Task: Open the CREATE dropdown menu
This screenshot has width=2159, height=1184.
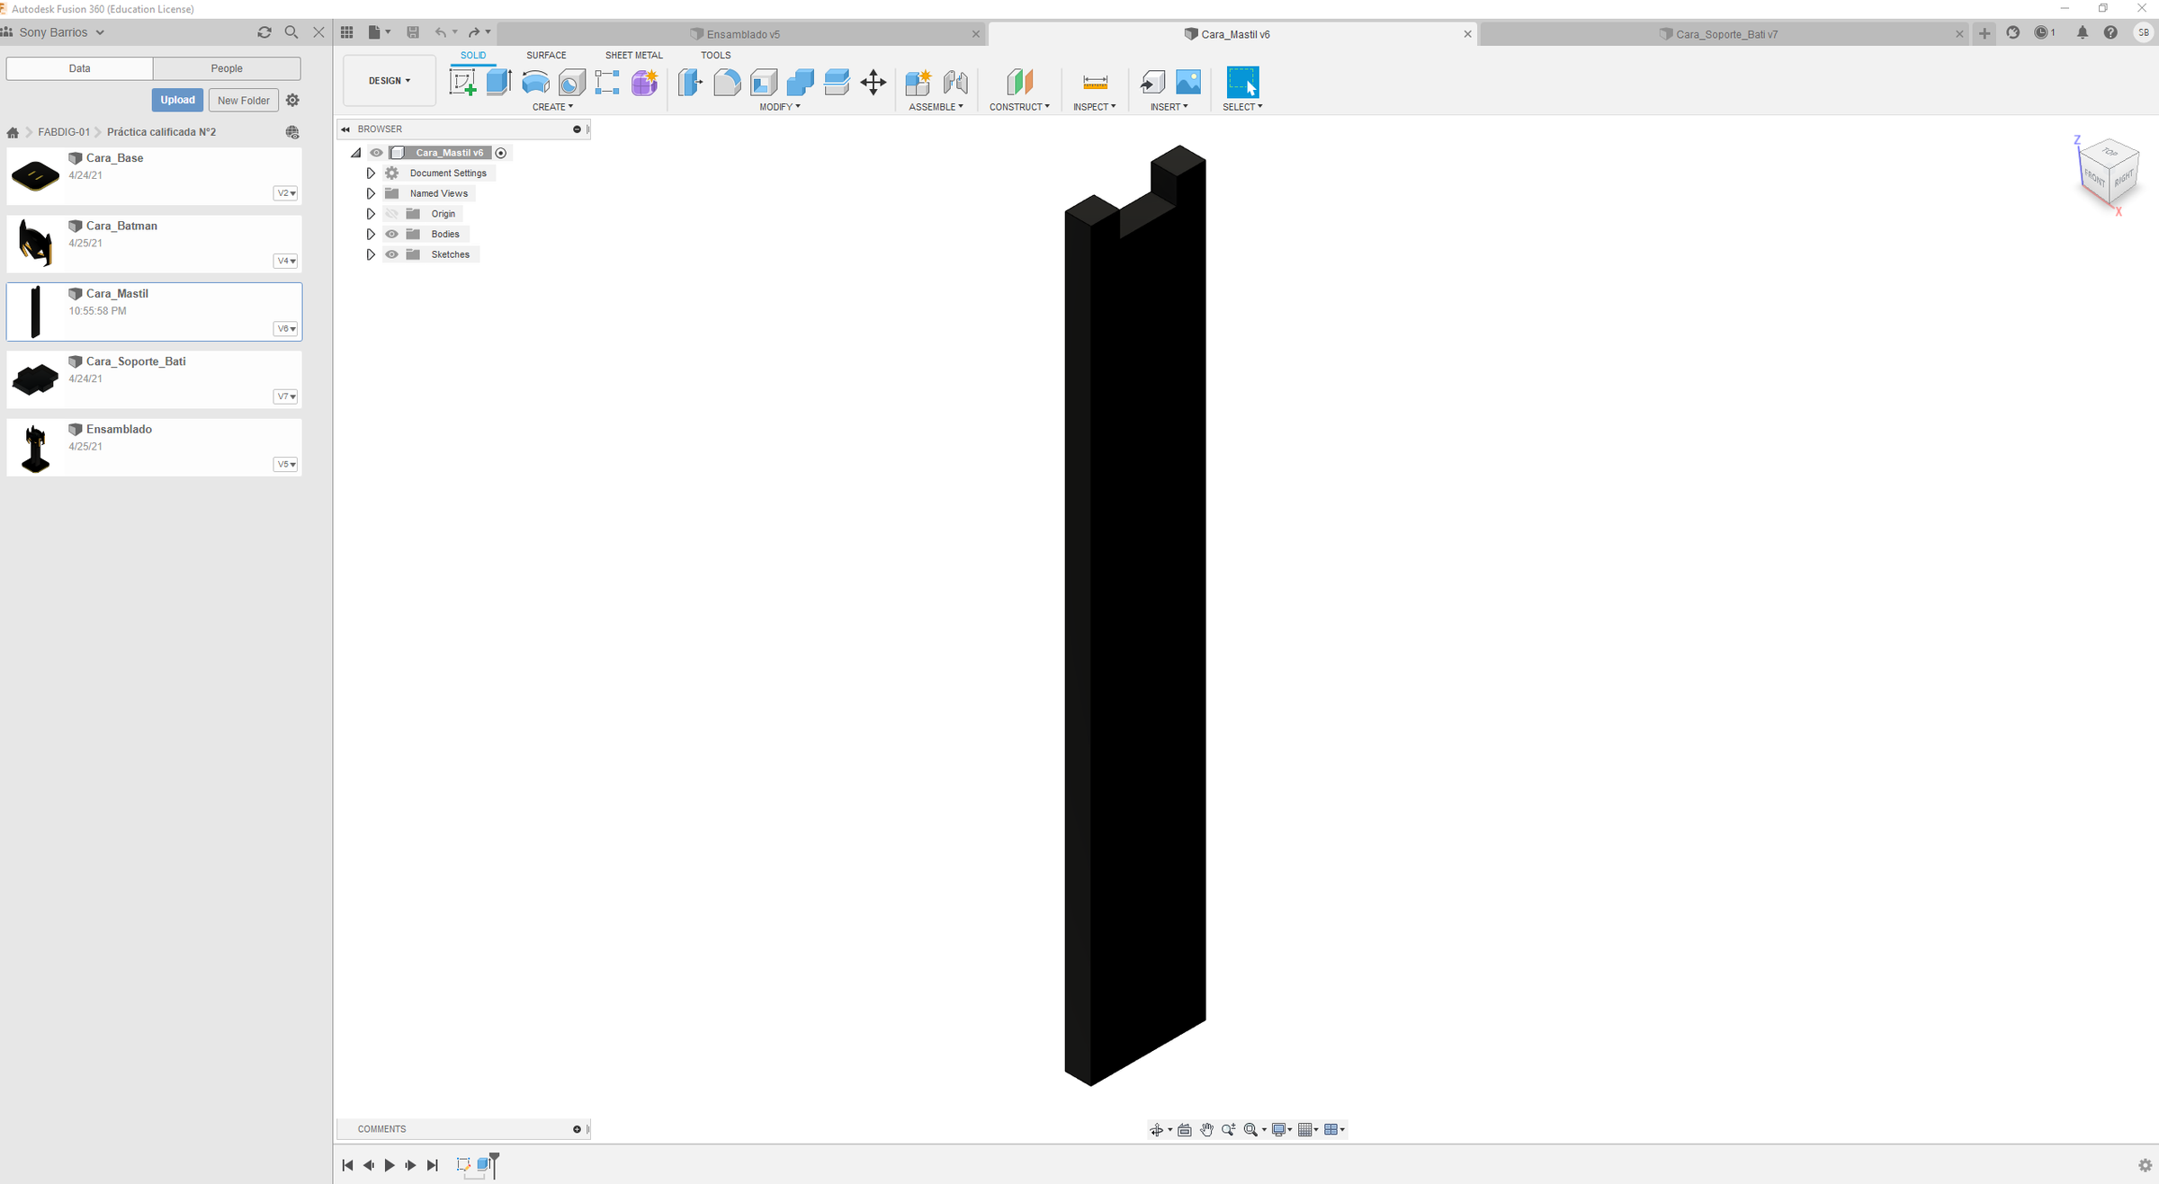Action: (x=552, y=107)
